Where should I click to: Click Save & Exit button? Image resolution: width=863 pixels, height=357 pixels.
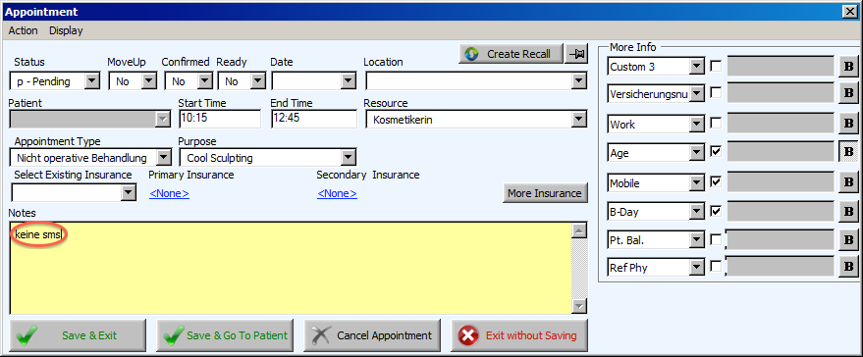[78, 335]
